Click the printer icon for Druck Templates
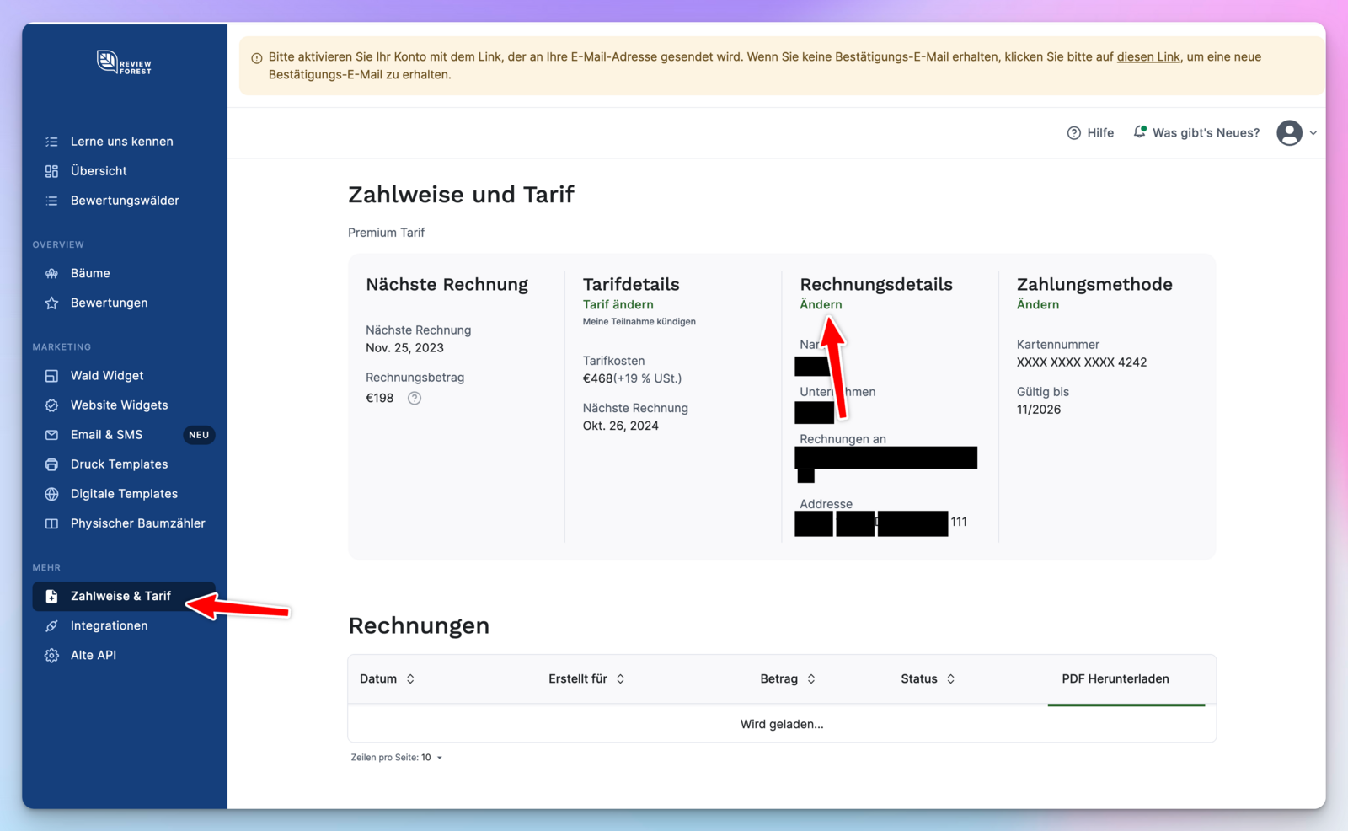Screen dimensions: 1348x831 [52, 464]
